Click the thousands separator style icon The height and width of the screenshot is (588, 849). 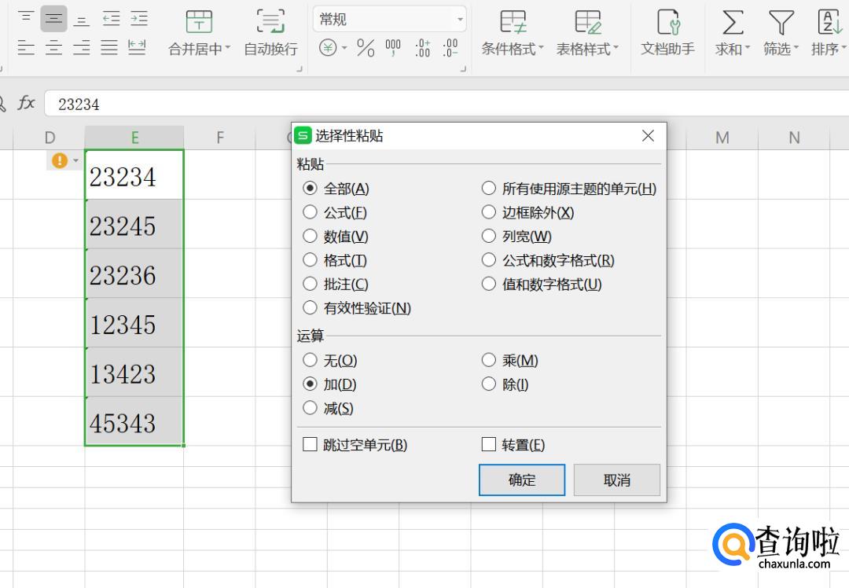393,49
